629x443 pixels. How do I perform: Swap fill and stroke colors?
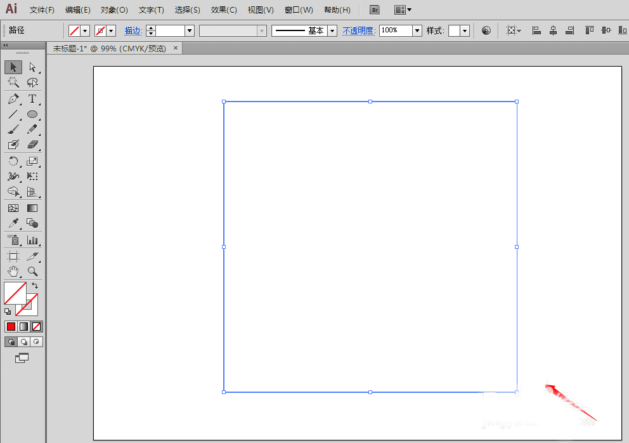pos(35,286)
